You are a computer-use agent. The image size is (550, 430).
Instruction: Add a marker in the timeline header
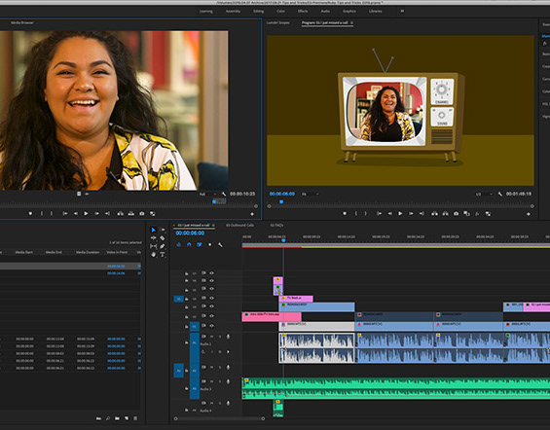(209, 244)
